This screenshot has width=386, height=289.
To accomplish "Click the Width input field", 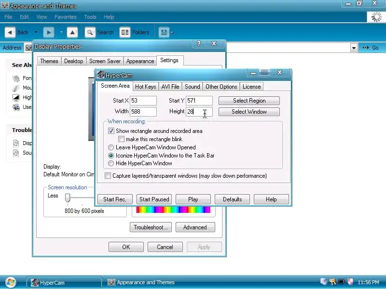I will point(143,112).
